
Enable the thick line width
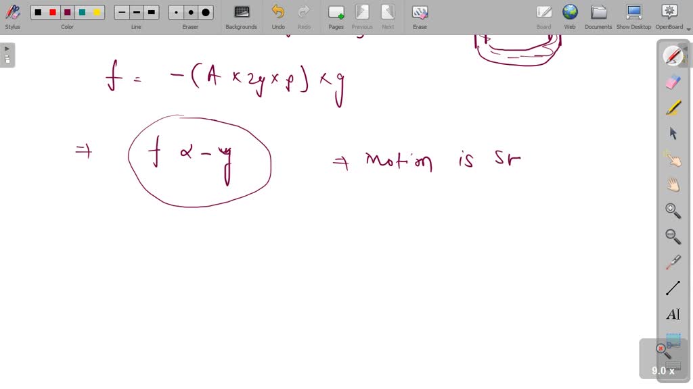(150, 11)
